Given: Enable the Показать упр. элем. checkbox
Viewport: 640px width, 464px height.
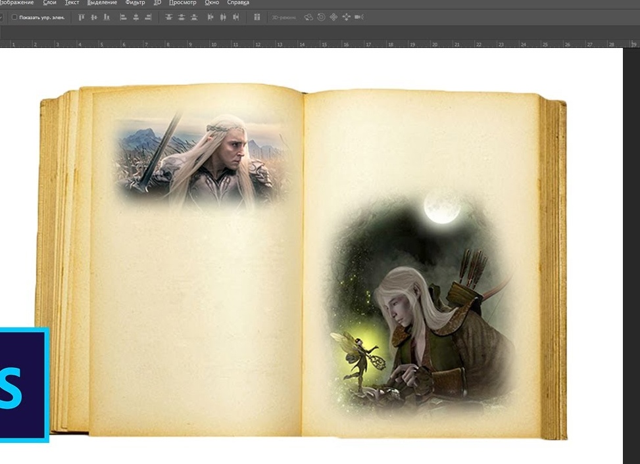Looking at the screenshot, I should tap(14, 17).
